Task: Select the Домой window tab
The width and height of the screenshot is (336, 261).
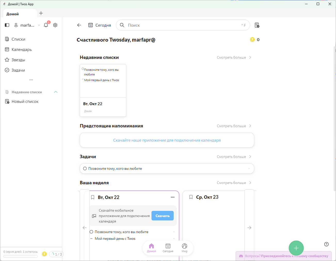Action: pyautogui.click(x=20, y=14)
